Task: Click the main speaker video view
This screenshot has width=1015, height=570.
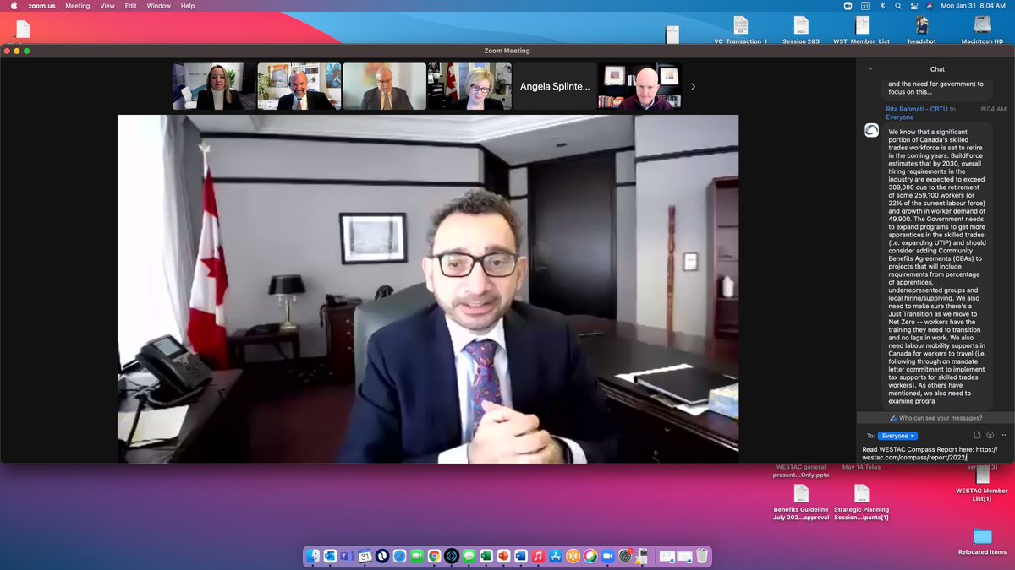Action: [428, 289]
